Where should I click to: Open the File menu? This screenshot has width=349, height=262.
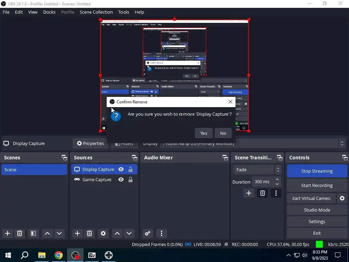[x=6, y=12]
